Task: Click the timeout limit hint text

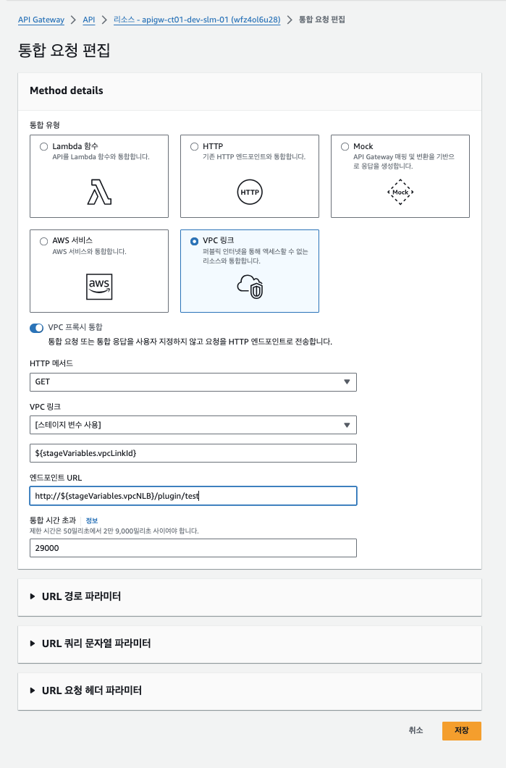Action: coord(114,531)
